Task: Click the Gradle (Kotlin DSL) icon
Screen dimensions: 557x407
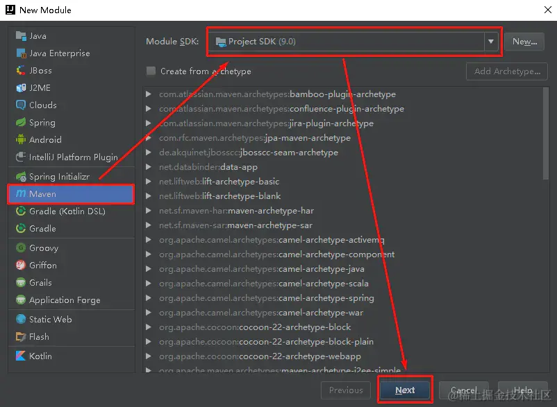Action: tap(21, 211)
